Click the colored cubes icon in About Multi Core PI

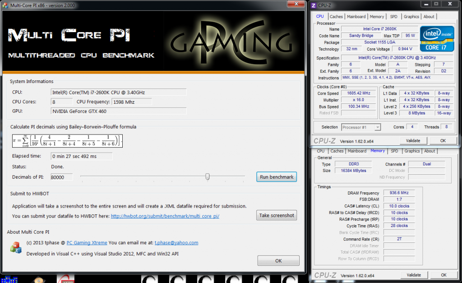pyautogui.click(x=16, y=248)
